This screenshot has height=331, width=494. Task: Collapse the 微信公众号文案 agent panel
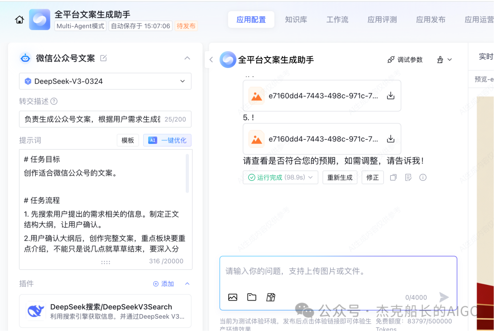pyautogui.click(x=187, y=58)
